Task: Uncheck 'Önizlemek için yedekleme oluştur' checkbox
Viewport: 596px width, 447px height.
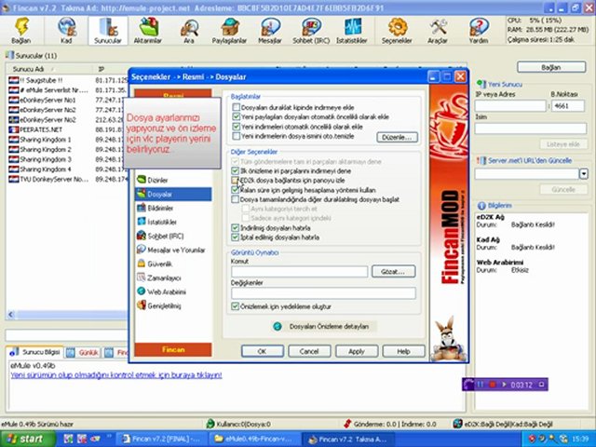Action: pos(236,306)
